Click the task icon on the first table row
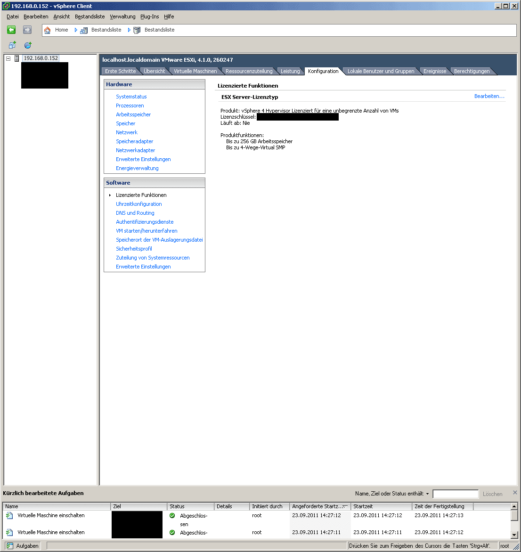Viewport: 521px width, 552px height. (9, 515)
